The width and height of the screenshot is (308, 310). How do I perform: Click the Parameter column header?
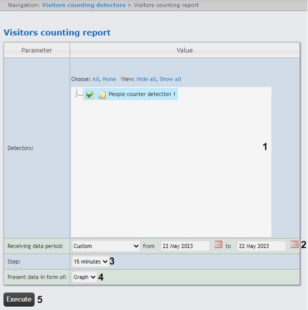coord(37,50)
